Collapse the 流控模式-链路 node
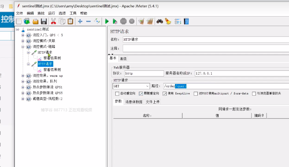This screenshot has height=167, width=289. (x=23, y=47)
